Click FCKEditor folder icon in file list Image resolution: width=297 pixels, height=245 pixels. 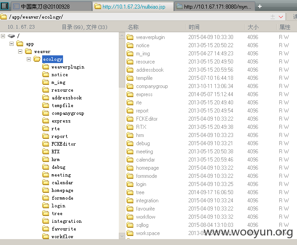[130, 118]
